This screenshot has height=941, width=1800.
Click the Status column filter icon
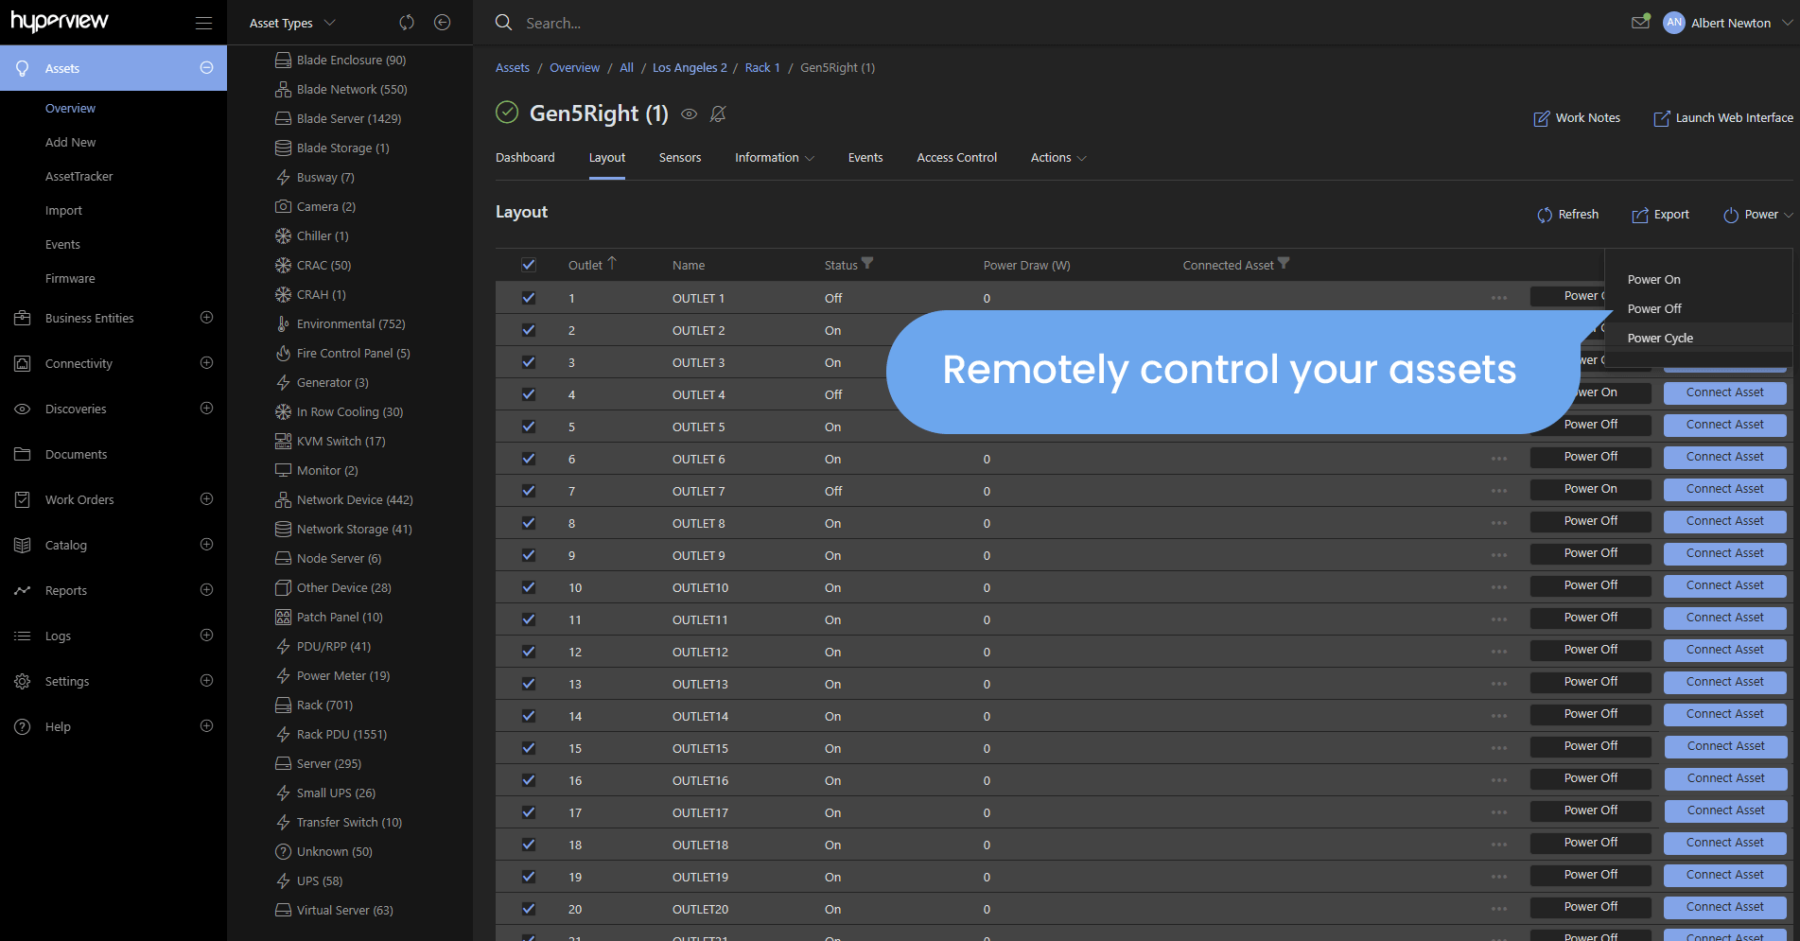[x=867, y=264]
